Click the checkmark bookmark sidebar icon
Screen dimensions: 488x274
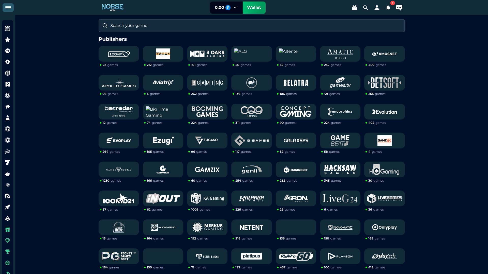[x=8, y=84]
